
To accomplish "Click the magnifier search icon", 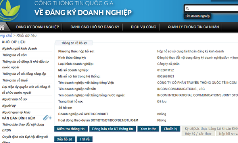I will click(x=187, y=8).
